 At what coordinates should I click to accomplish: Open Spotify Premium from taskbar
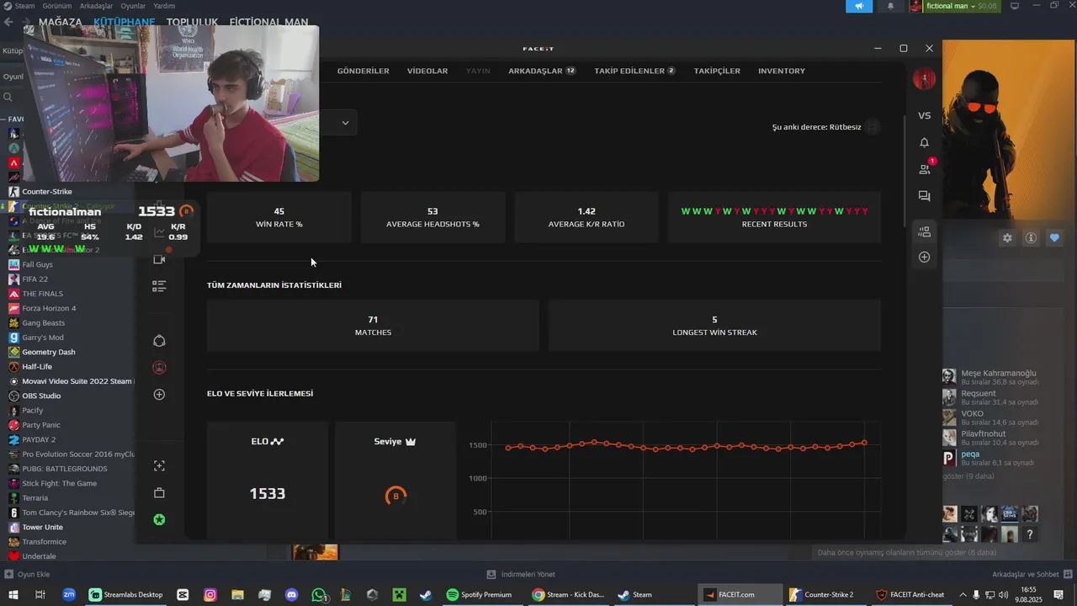(x=479, y=594)
